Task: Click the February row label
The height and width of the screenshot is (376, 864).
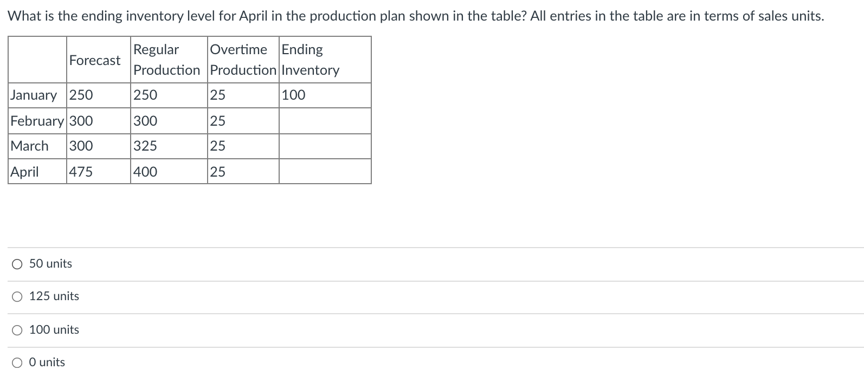Action: coord(36,121)
